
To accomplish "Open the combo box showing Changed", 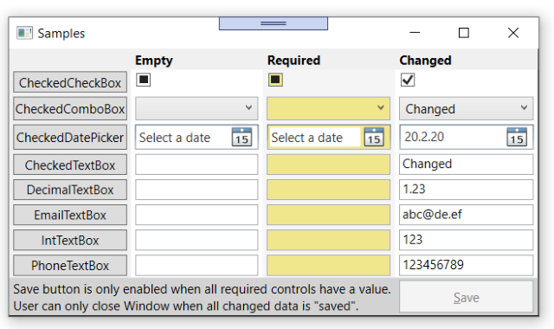I will click(467, 108).
